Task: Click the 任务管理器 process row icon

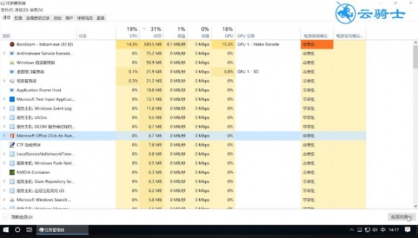Action: coord(11,81)
